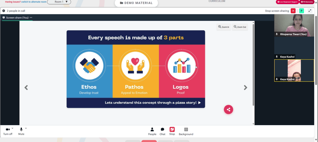This screenshot has width=318, height=142.
Task: Open the DEMO MATERIAL folder button
Action: [x=136, y=3]
